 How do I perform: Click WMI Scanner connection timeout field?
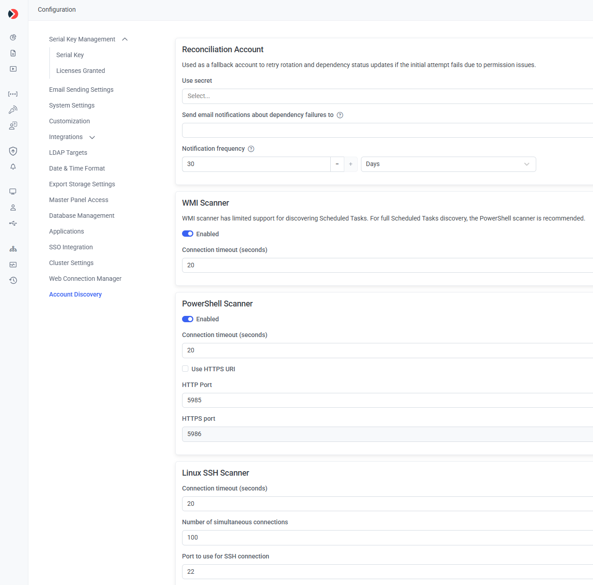point(388,265)
